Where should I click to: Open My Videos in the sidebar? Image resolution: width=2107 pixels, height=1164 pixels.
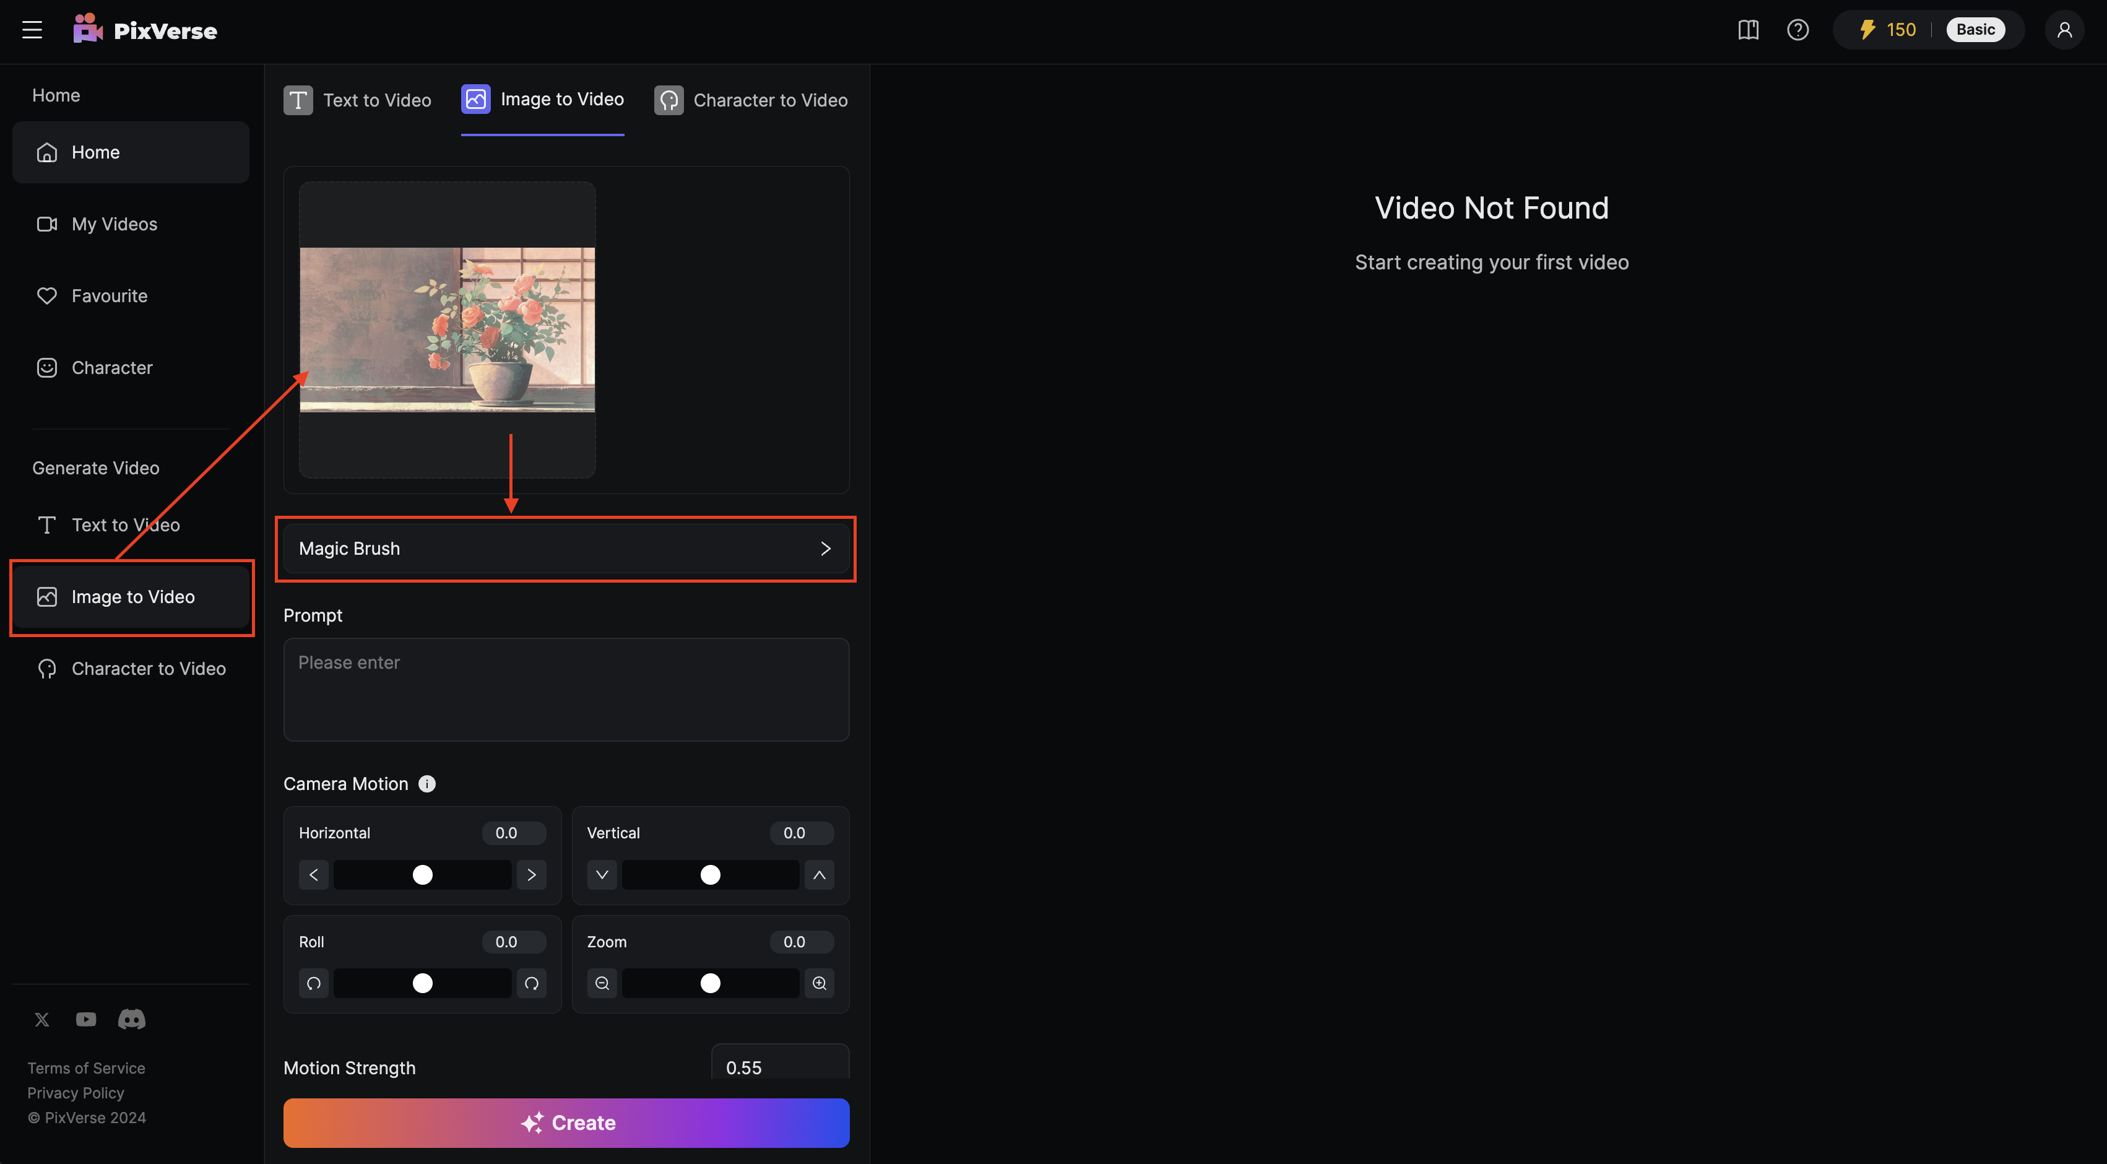114,224
